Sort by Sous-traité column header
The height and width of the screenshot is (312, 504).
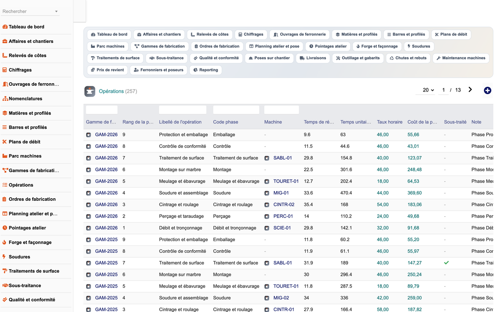point(455,122)
